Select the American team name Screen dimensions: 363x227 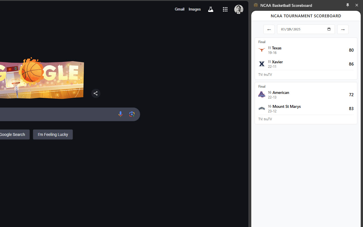pos(281,93)
